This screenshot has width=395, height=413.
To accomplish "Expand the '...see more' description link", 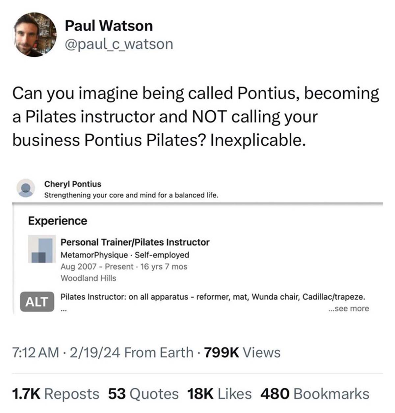I will point(349,309).
